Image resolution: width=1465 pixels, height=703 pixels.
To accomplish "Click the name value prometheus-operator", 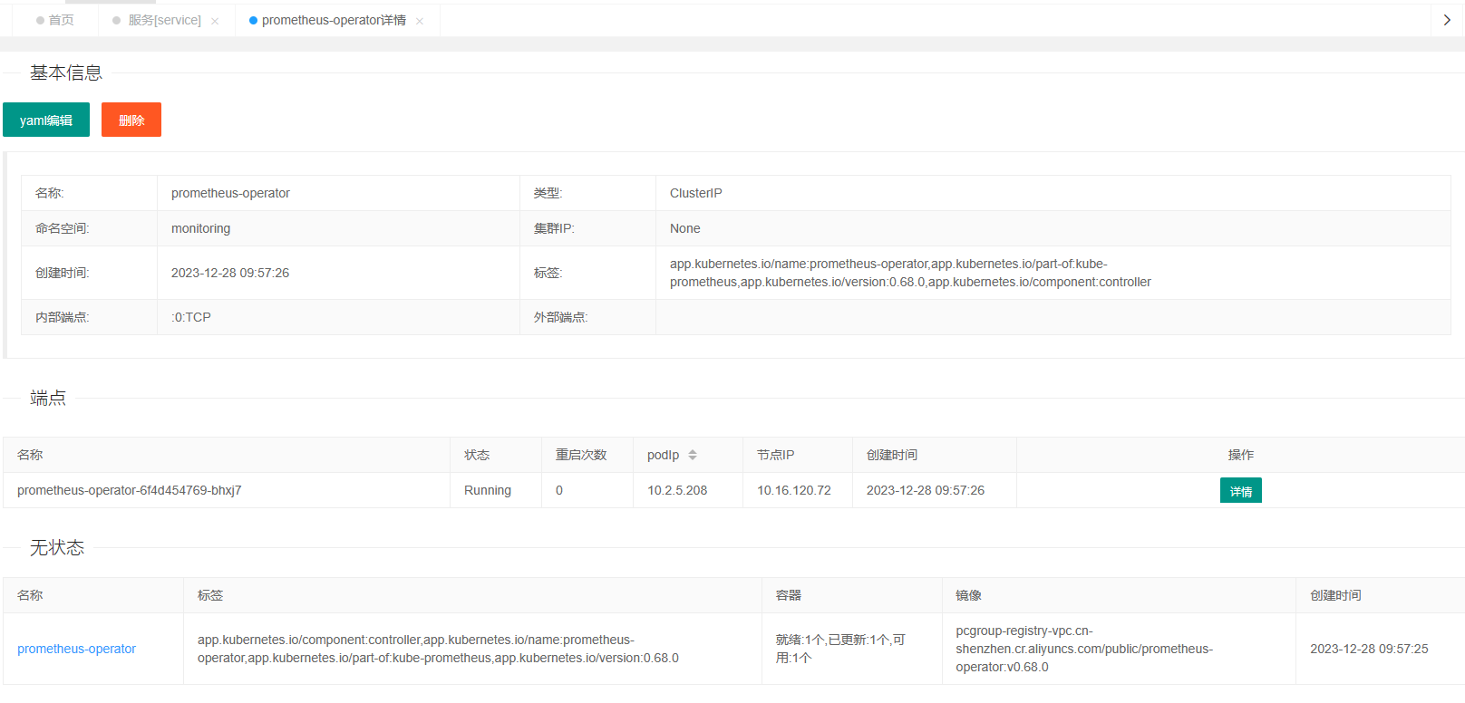I will point(230,193).
